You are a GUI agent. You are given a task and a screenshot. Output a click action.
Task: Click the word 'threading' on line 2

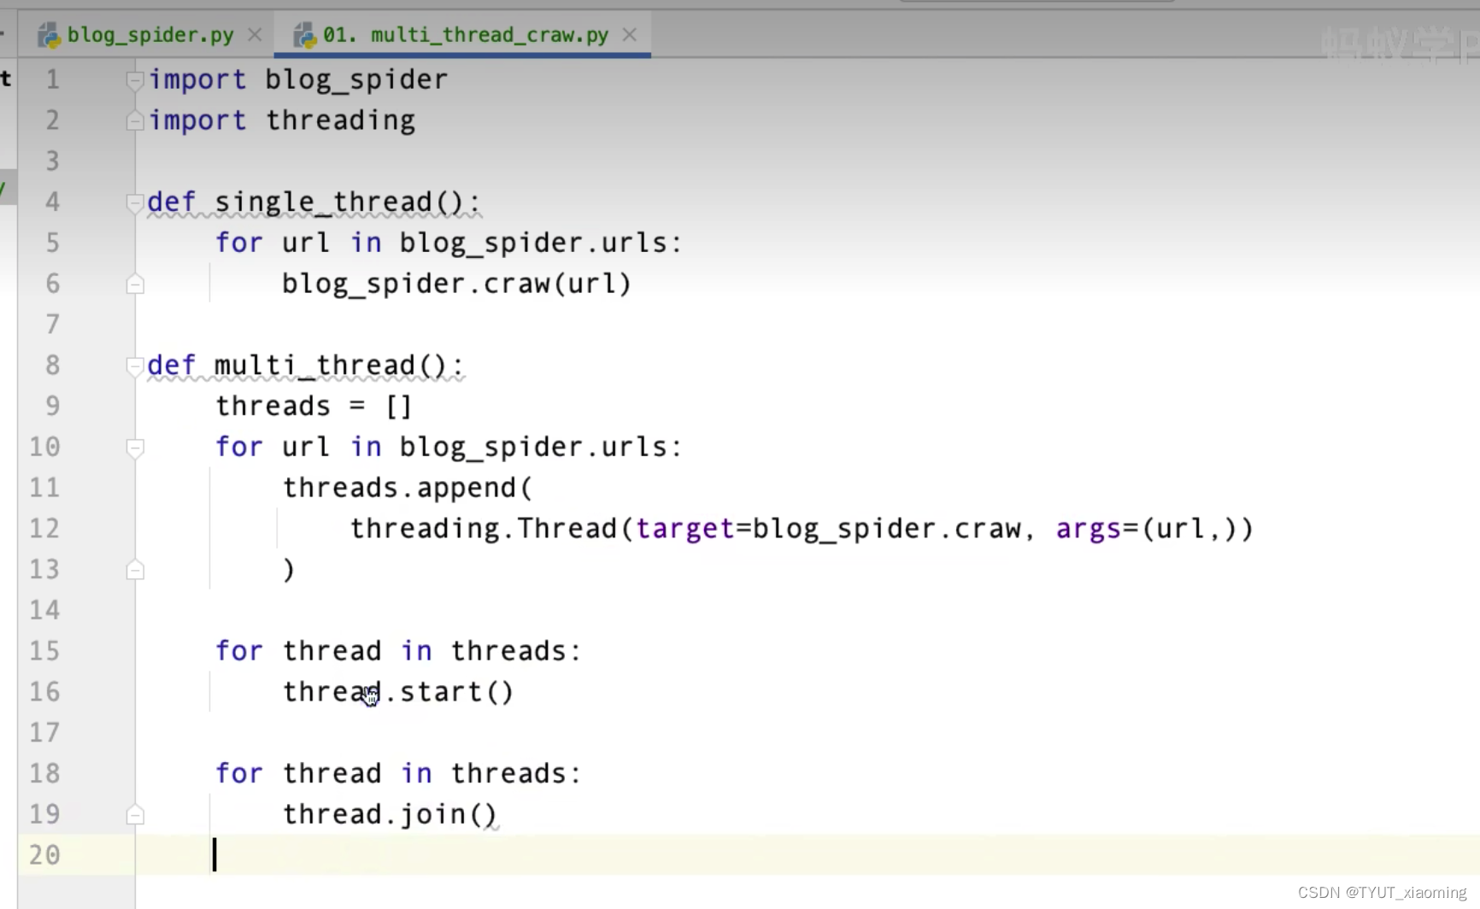coord(340,120)
